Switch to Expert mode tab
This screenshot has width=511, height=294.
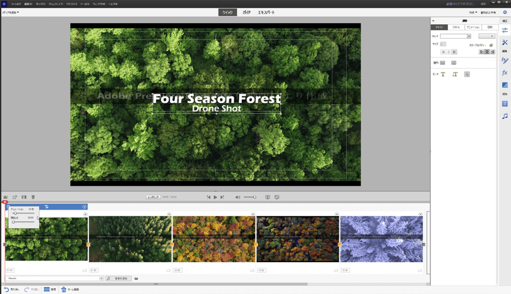[266, 12]
